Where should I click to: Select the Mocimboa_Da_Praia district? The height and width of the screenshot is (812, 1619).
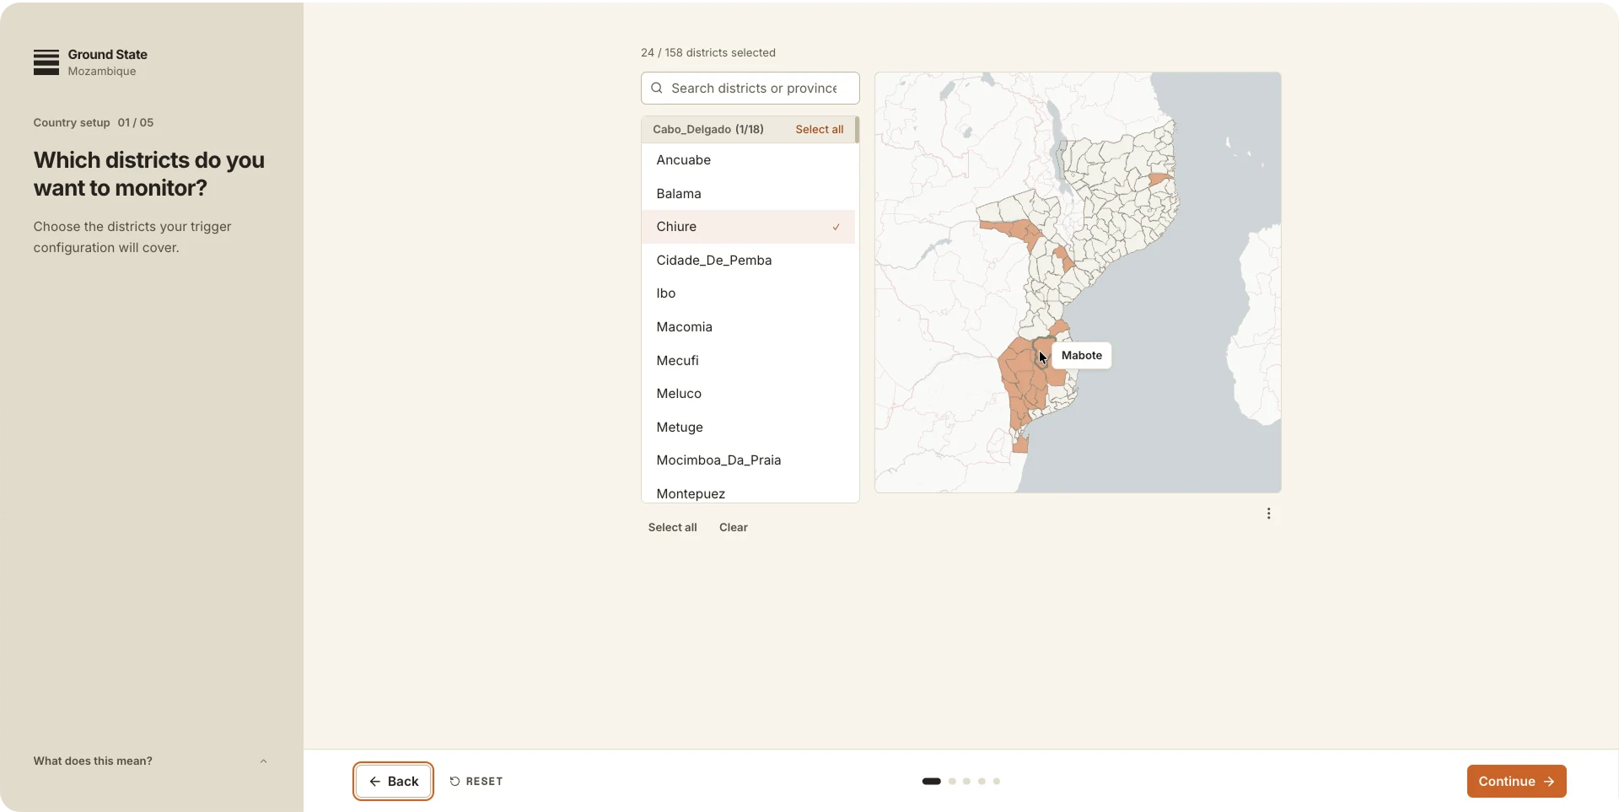(x=748, y=460)
